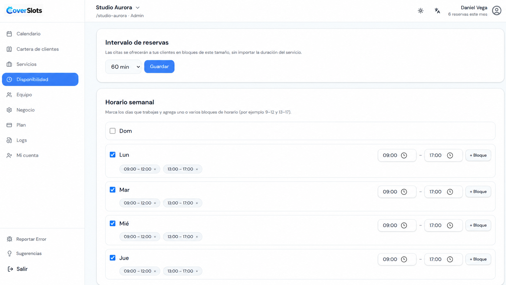This screenshot has height=285, width=506.
Task: Click the Servicios briefcase icon
Action: coord(9,64)
